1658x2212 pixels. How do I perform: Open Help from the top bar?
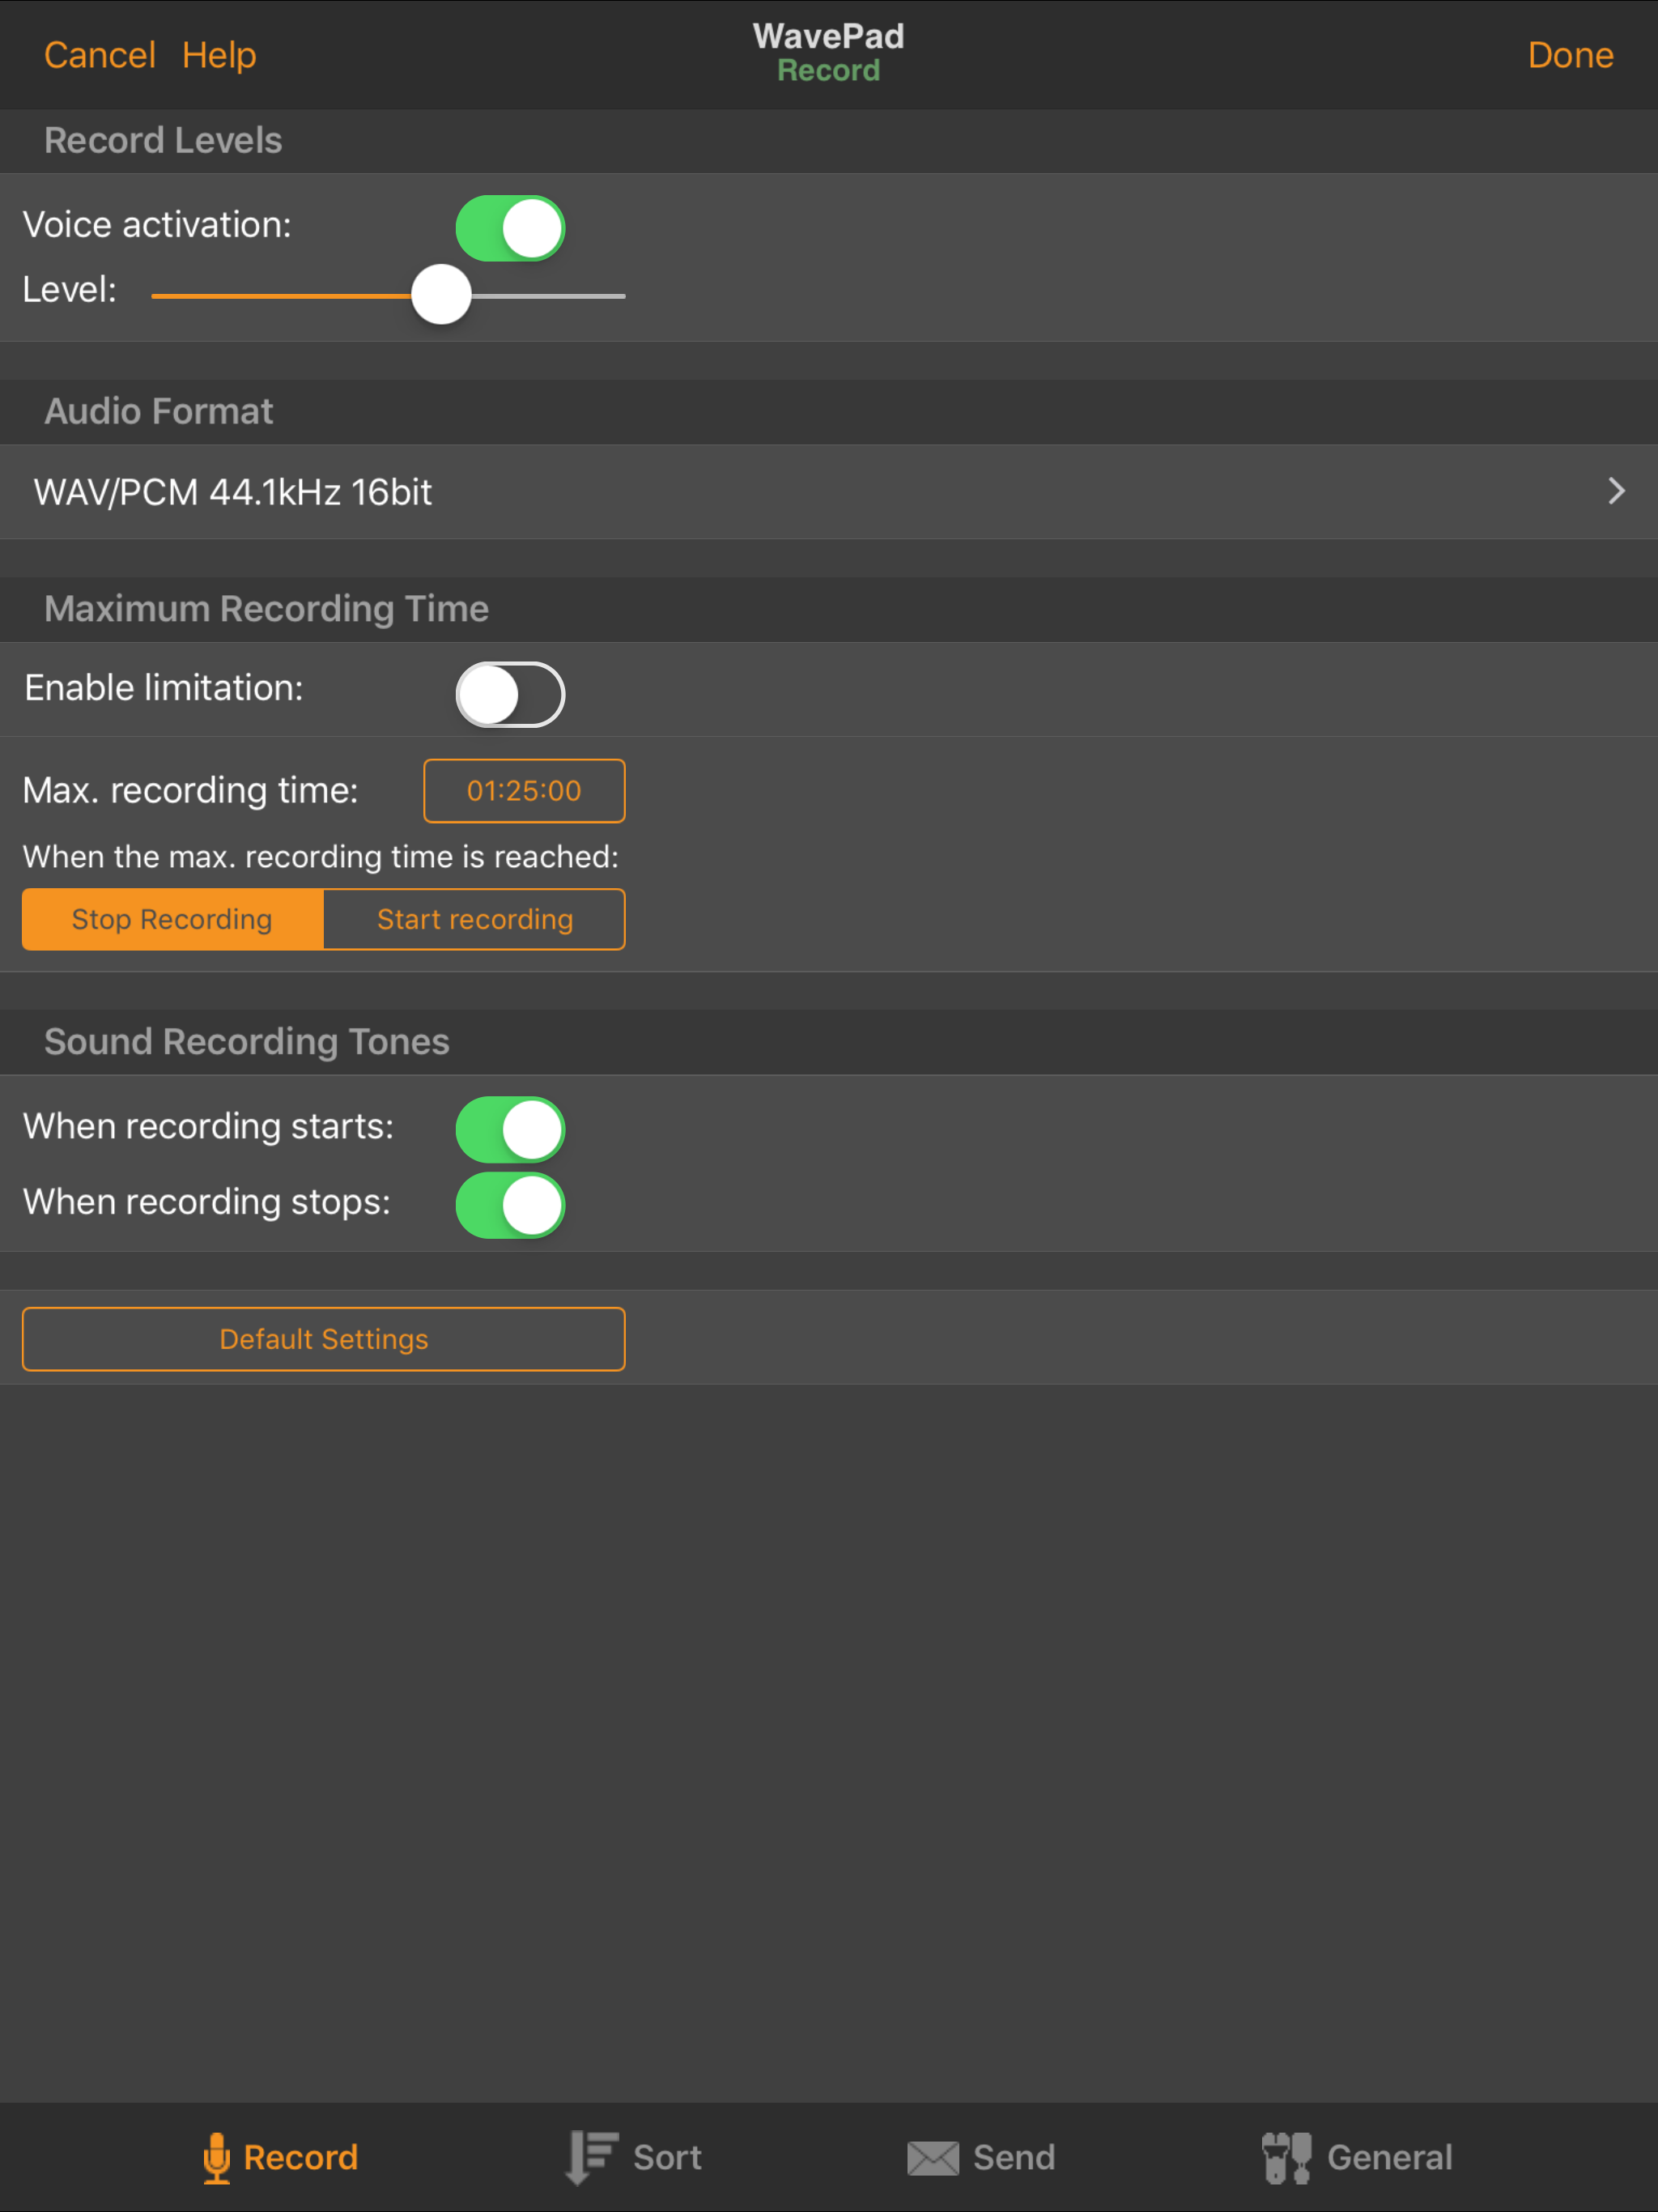(x=219, y=55)
